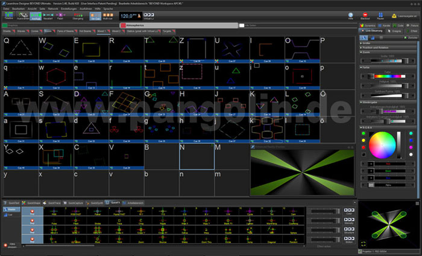Open the Timeline view
The image size is (422, 256).
(x=8, y=16)
